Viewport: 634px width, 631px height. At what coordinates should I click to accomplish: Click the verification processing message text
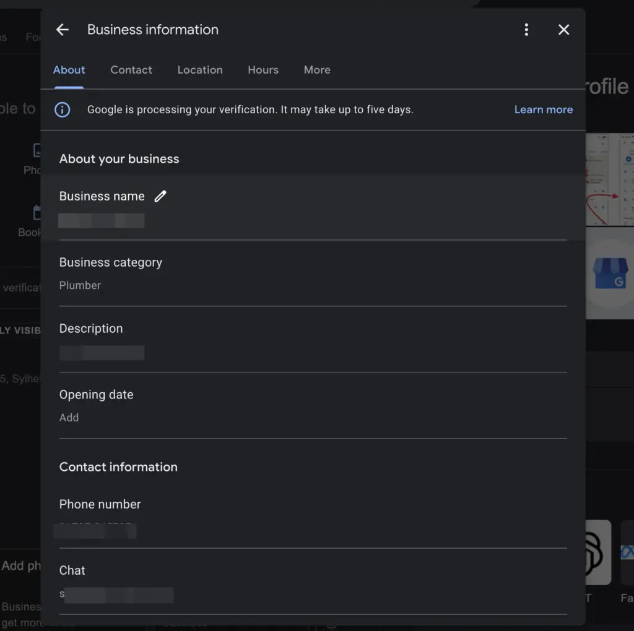pyautogui.click(x=250, y=109)
